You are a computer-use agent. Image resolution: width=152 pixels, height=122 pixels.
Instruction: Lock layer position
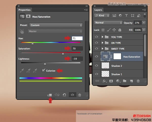tap(114, 30)
